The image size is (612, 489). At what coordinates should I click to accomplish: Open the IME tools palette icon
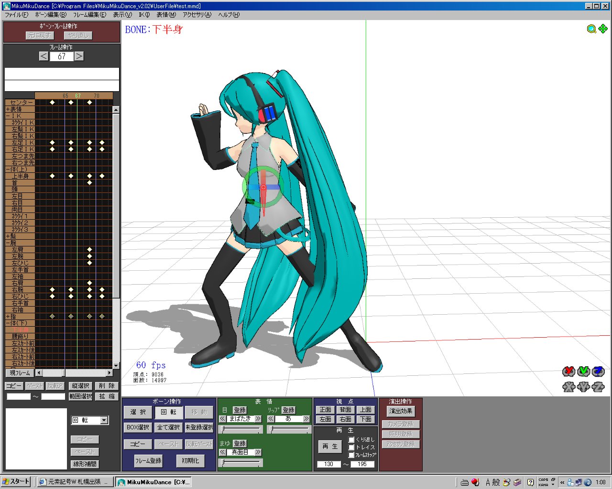click(x=517, y=482)
